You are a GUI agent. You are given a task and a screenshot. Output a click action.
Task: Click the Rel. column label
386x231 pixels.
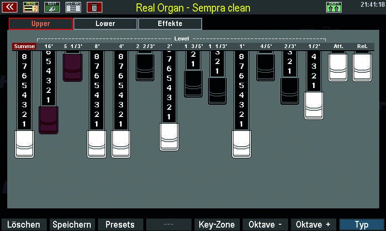pos(362,46)
